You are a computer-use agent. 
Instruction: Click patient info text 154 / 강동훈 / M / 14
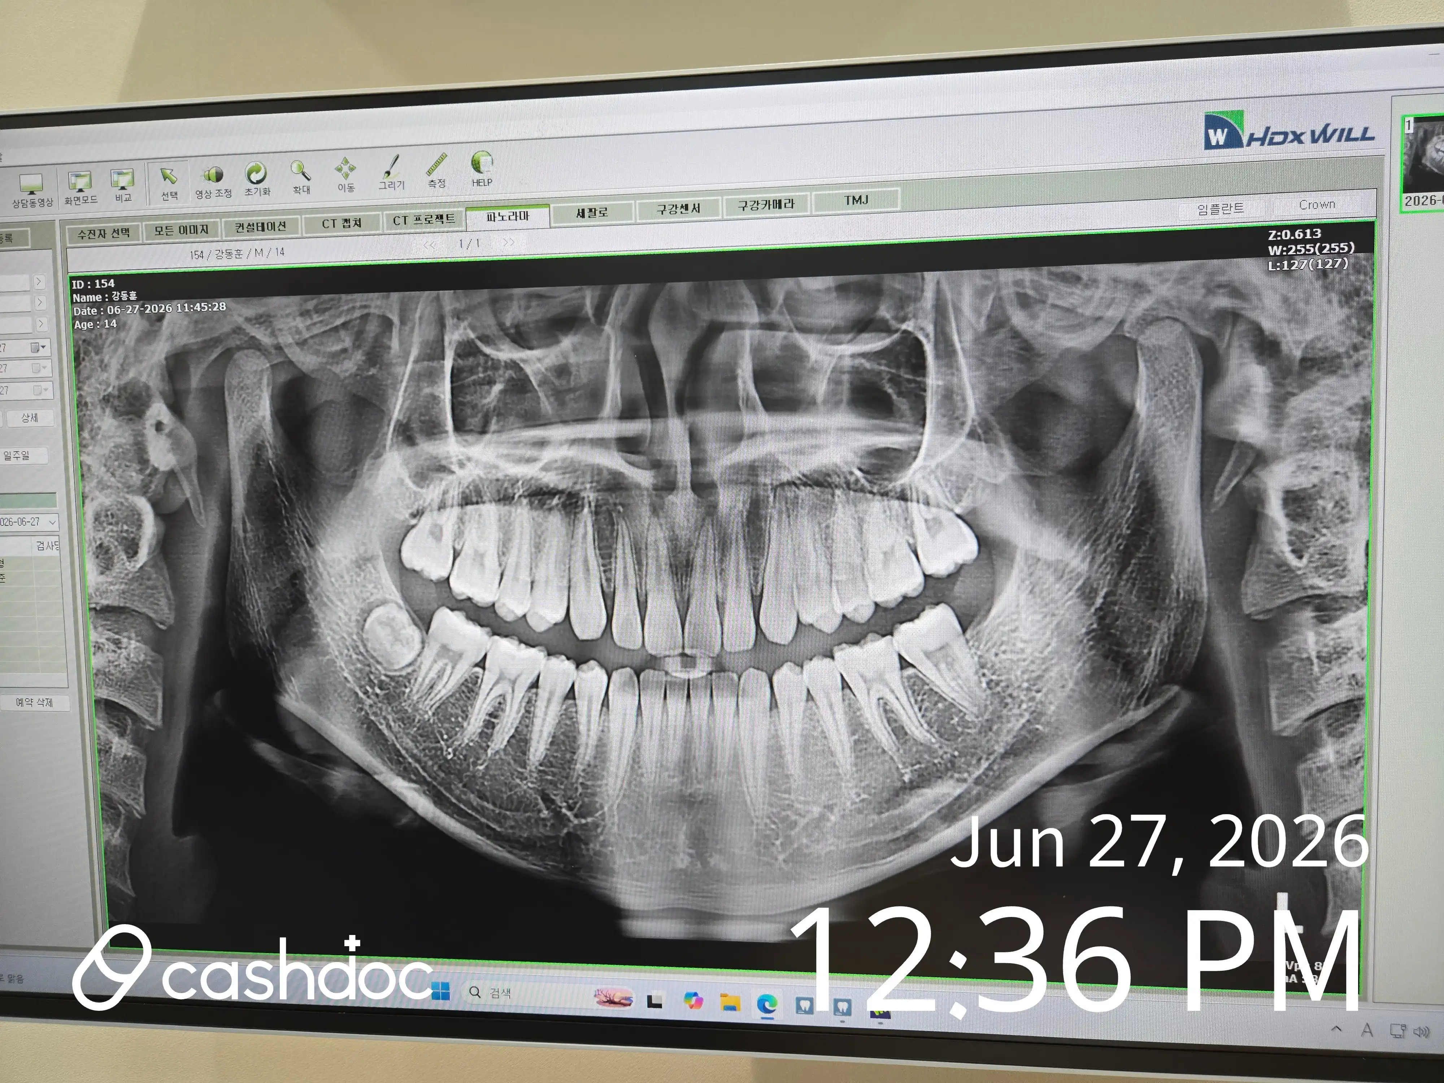pos(237,253)
